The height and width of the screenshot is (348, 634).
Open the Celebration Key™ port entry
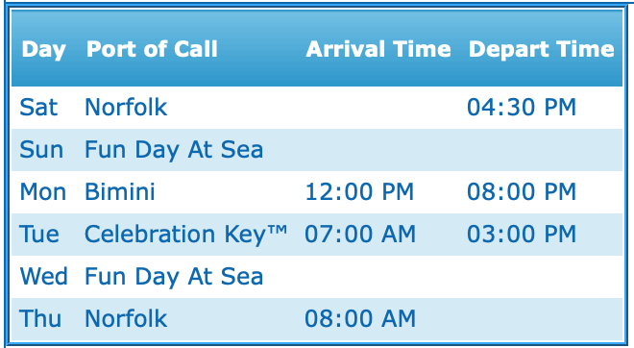(x=186, y=235)
